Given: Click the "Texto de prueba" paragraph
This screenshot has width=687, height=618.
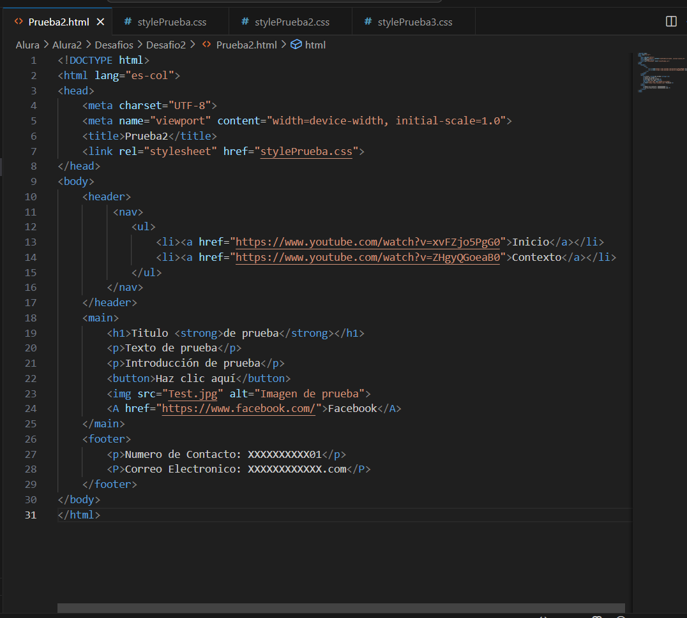Looking at the screenshot, I should point(171,348).
